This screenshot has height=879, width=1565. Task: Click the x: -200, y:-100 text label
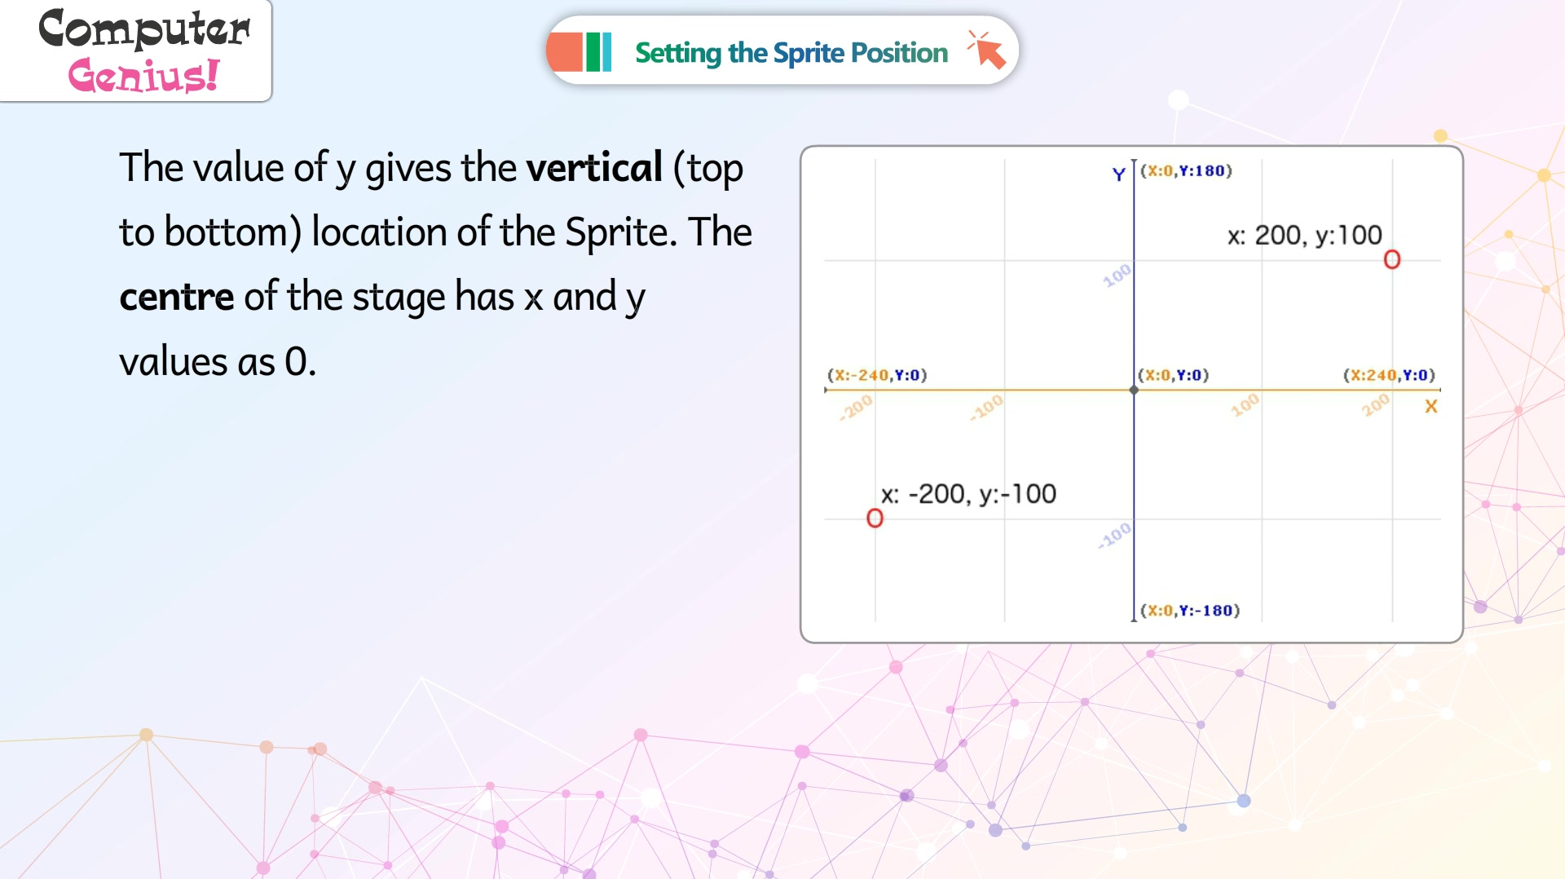click(x=968, y=493)
